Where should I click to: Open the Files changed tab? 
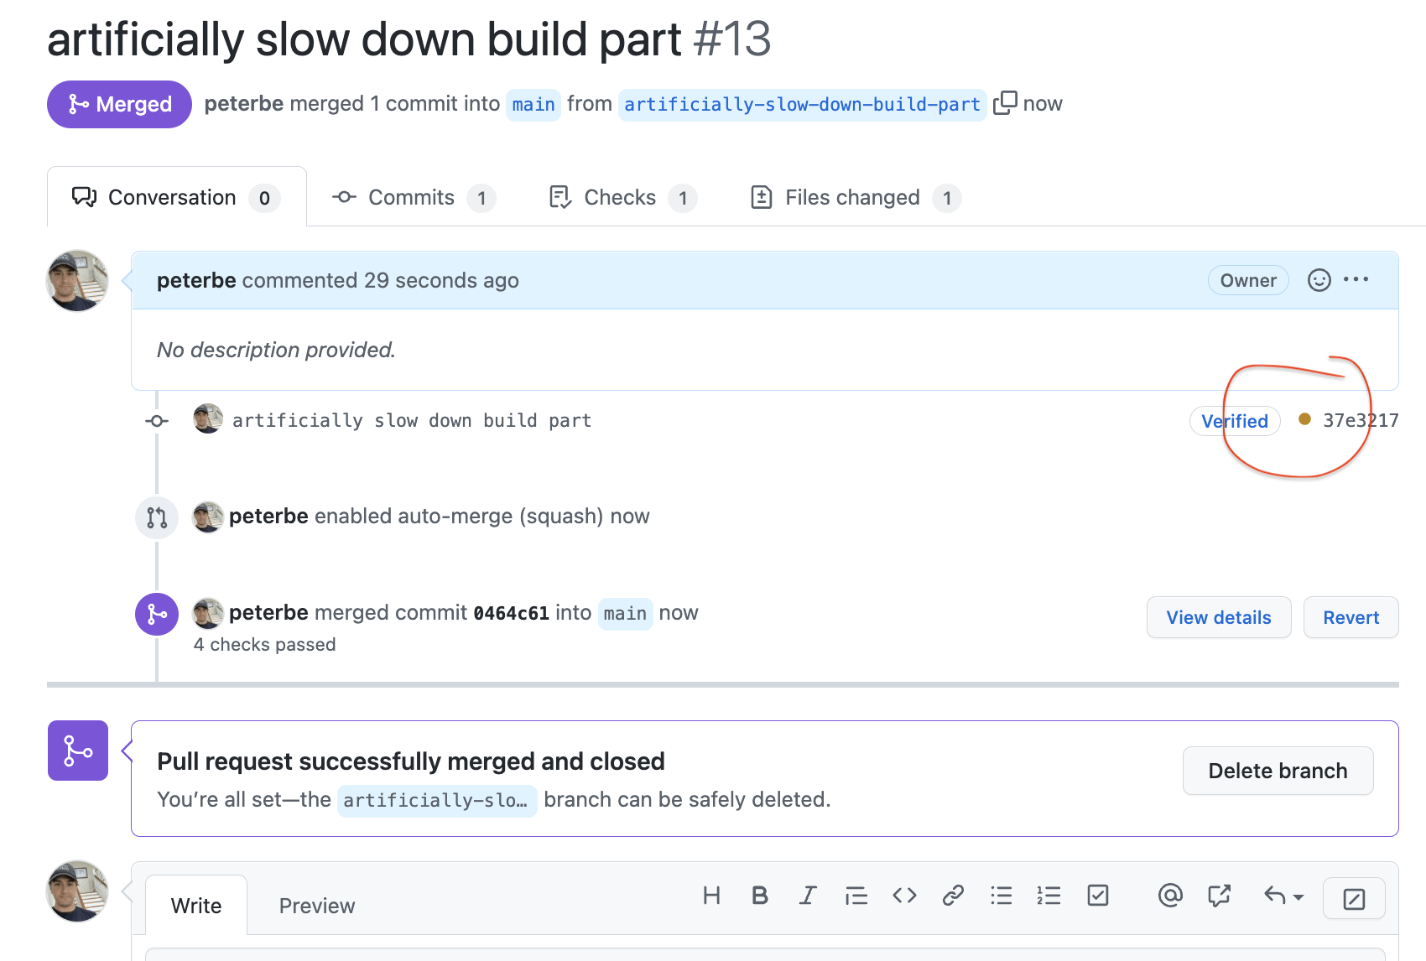(x=855, y=198)
